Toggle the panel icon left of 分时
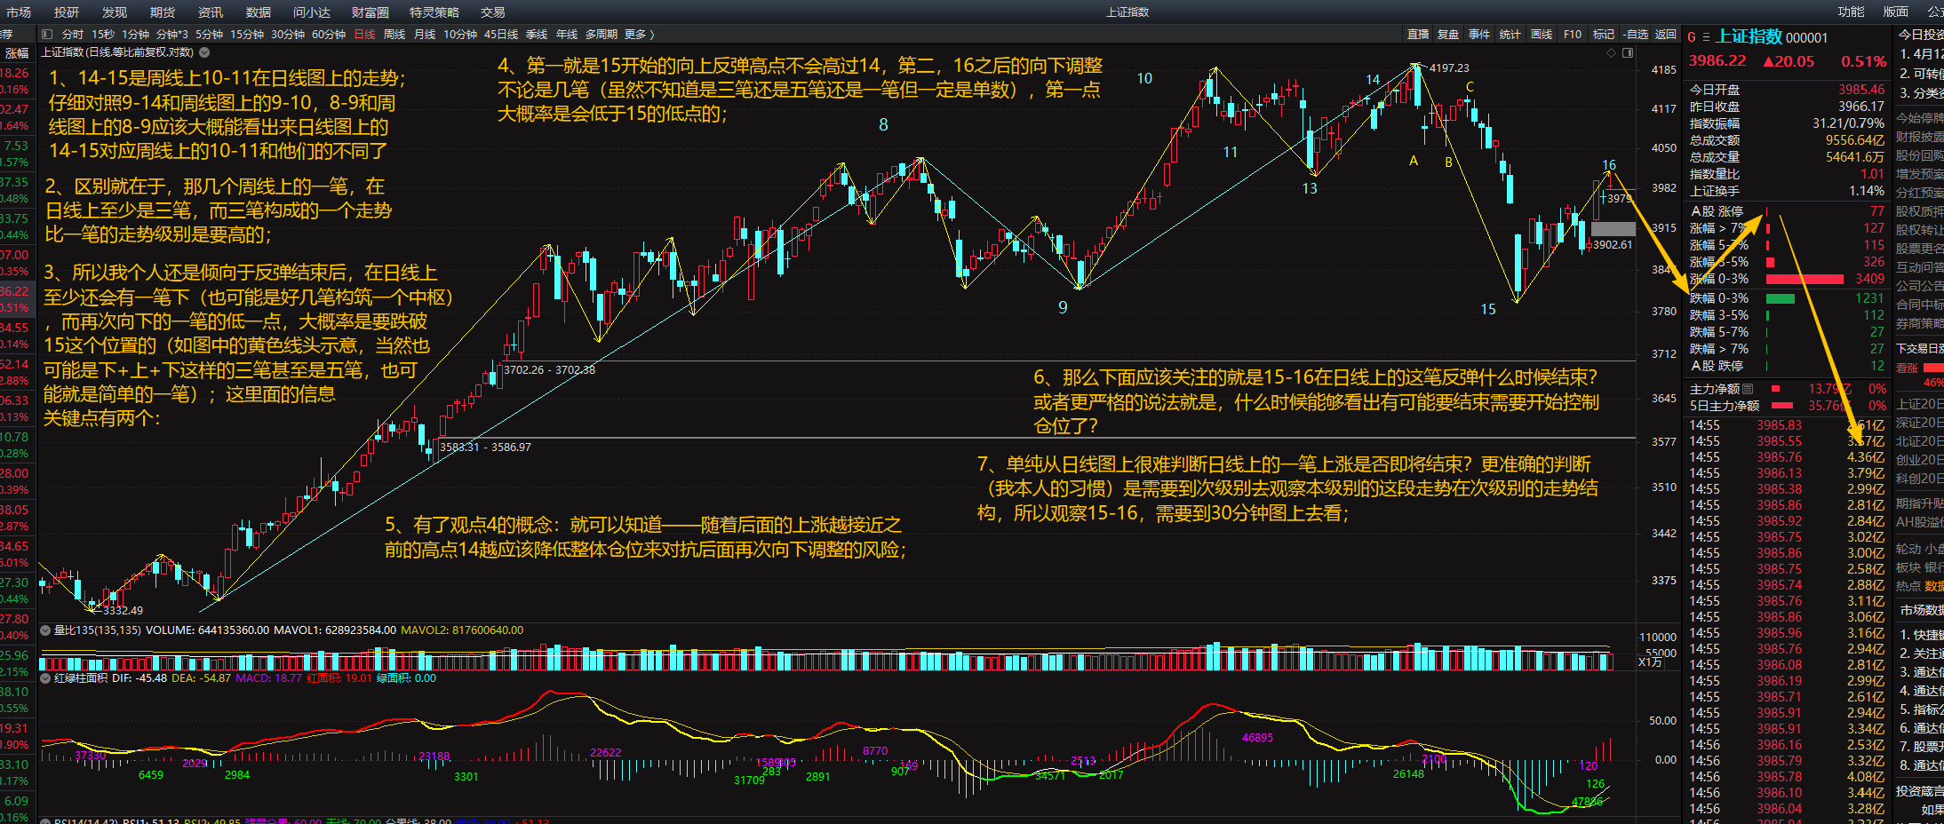Viewport: 1944px width, 824px height. pyautogui.click(x=47, y=35)
